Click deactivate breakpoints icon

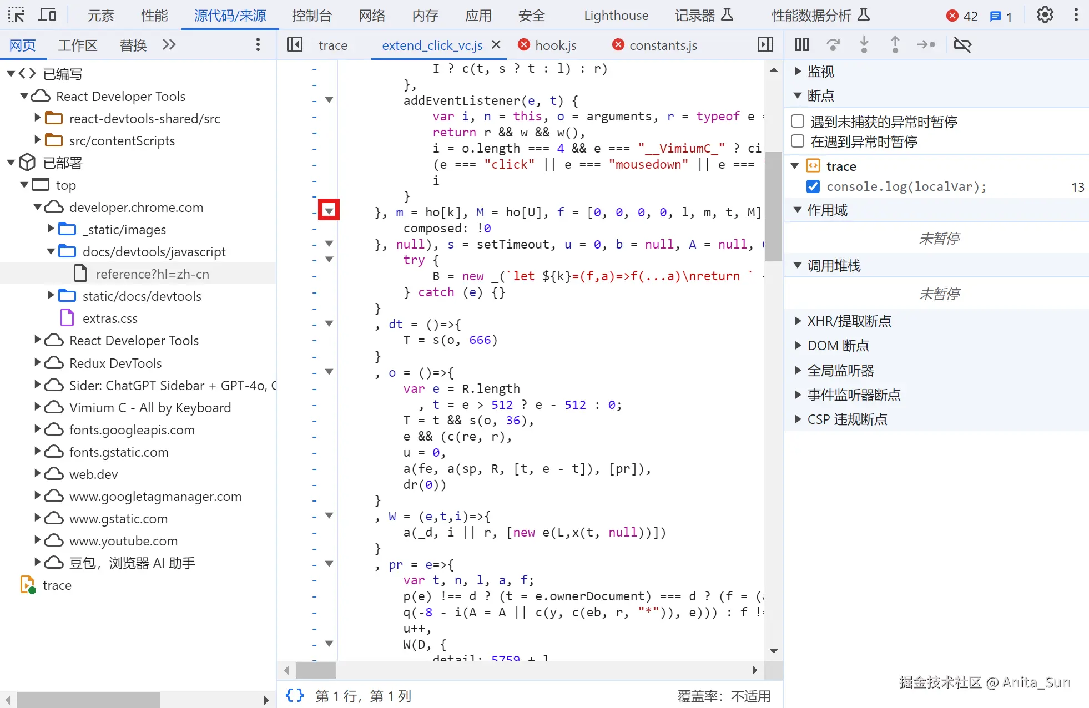962,44
